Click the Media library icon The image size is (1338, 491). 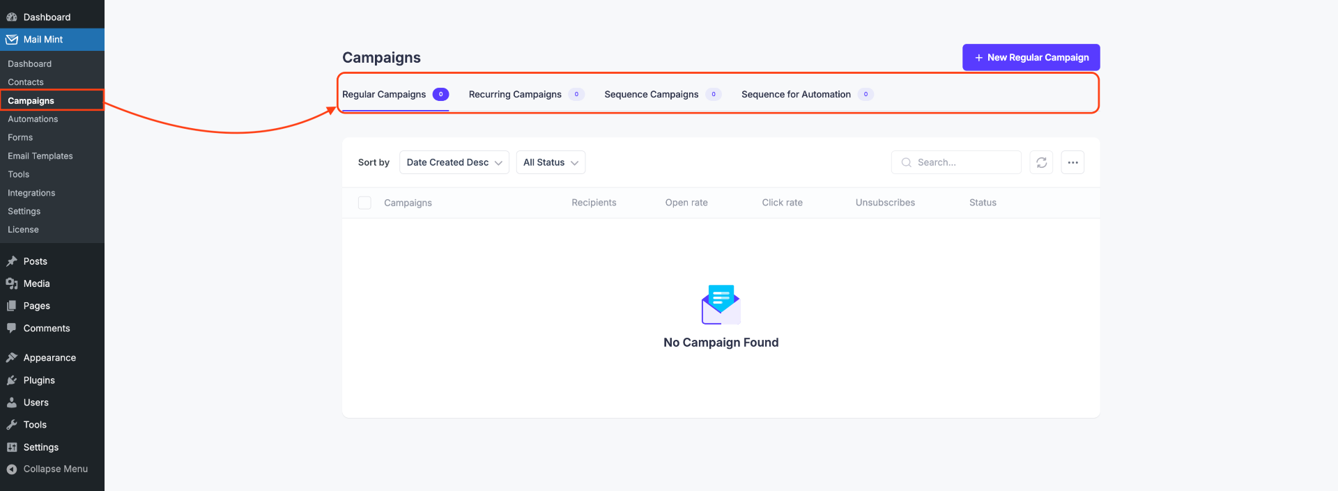click(12, 283)
